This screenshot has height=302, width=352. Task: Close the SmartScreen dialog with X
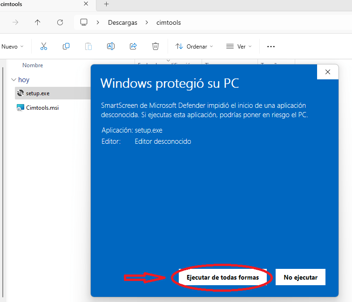327,72
